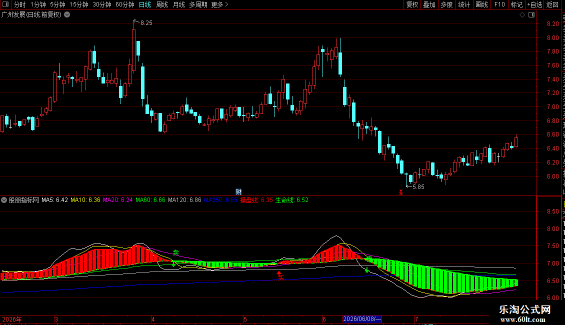Click the red S marker below low
The height and width of the screenshot is (325, 565).
(x=400, y=193)
